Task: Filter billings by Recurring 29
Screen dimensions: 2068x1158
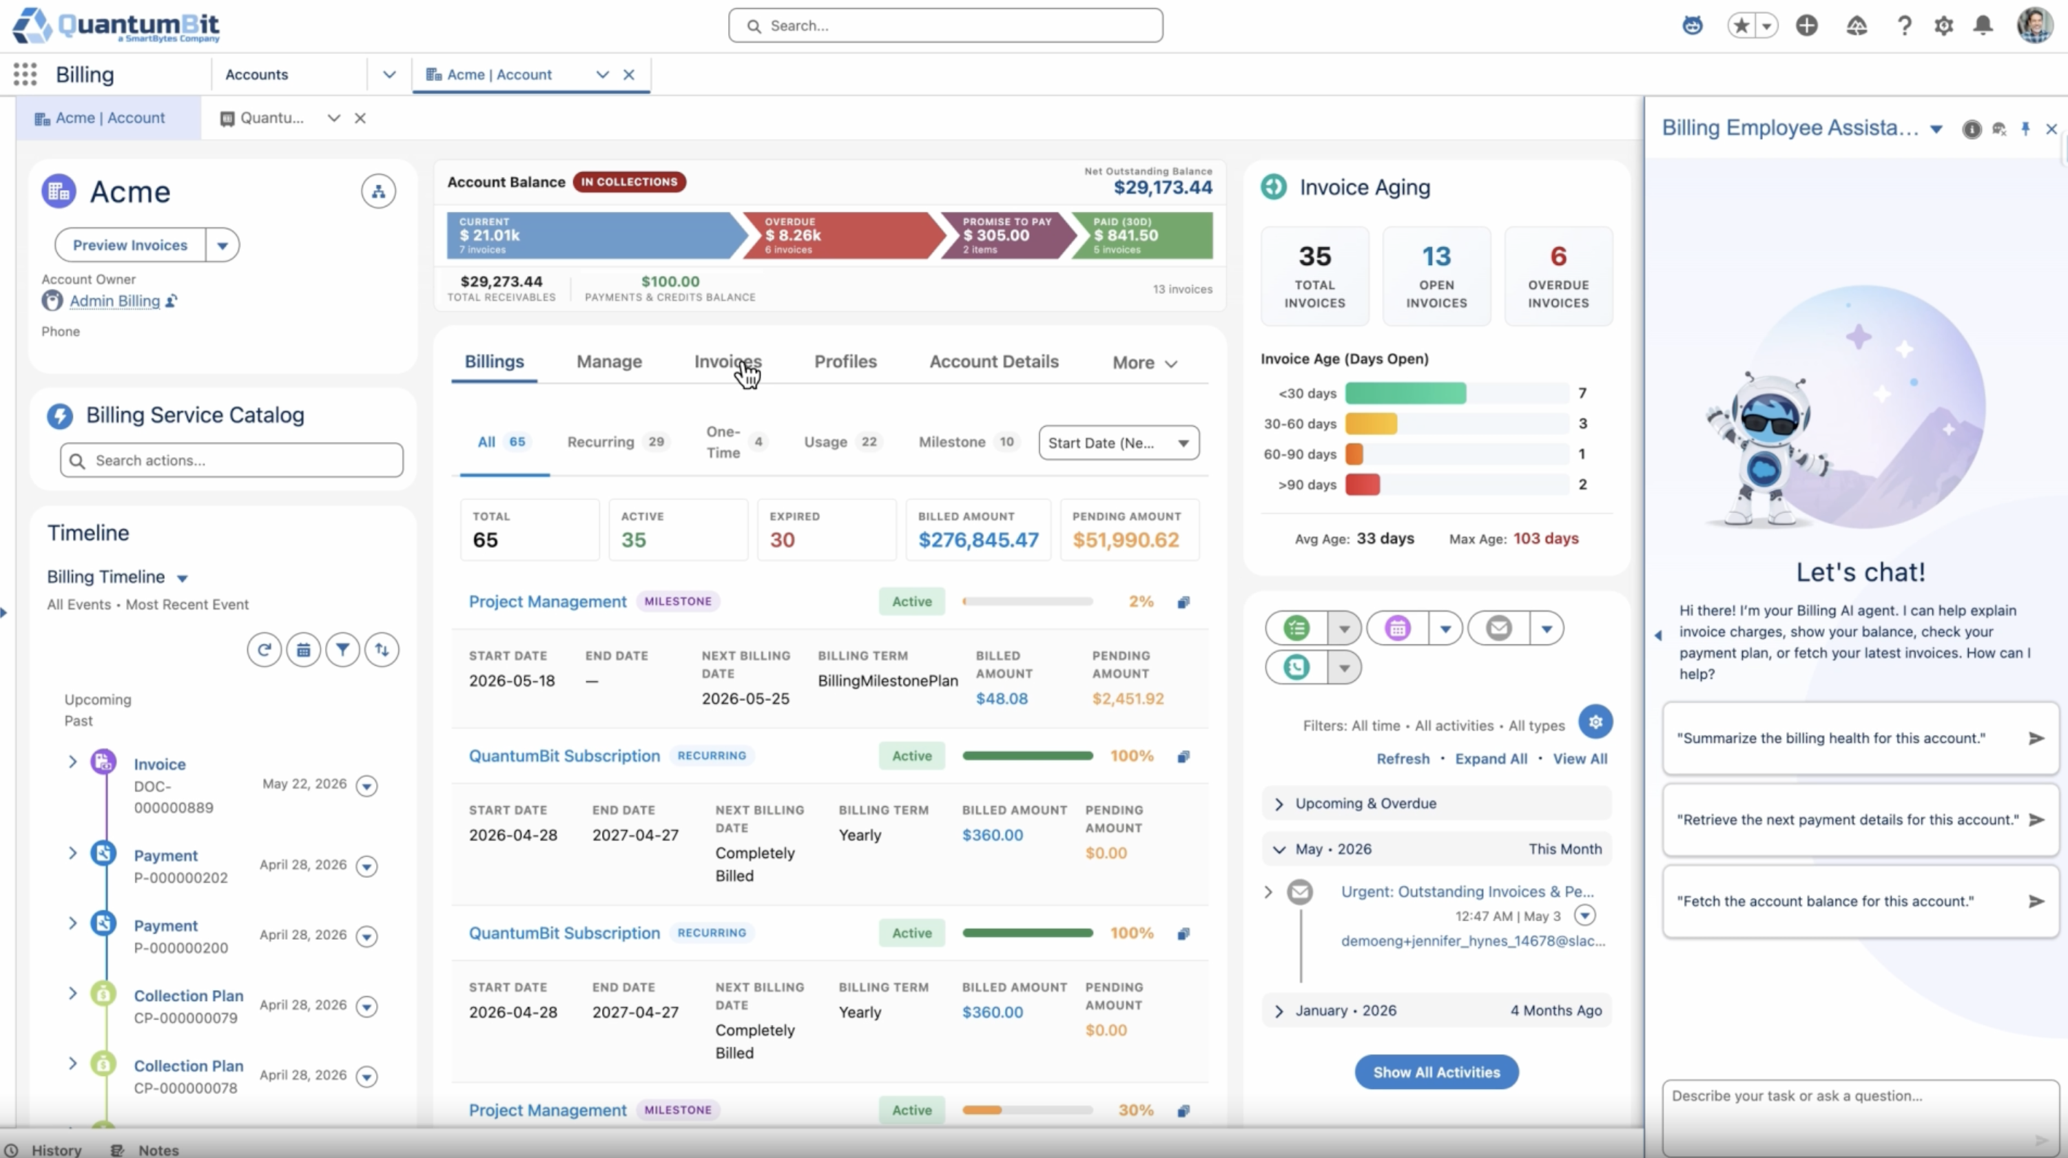Action: click(617, 442)
